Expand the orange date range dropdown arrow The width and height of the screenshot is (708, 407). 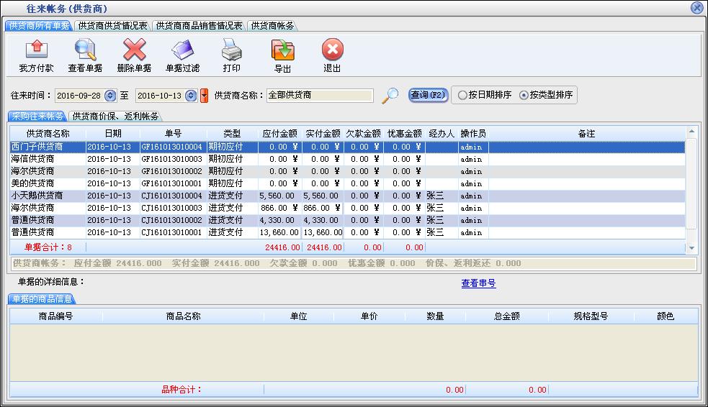click(x=204, y=96)
